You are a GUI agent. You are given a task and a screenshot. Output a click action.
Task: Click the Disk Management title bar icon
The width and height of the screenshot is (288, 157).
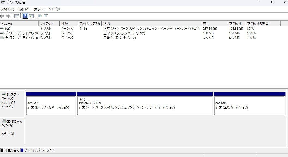[3, 2]
